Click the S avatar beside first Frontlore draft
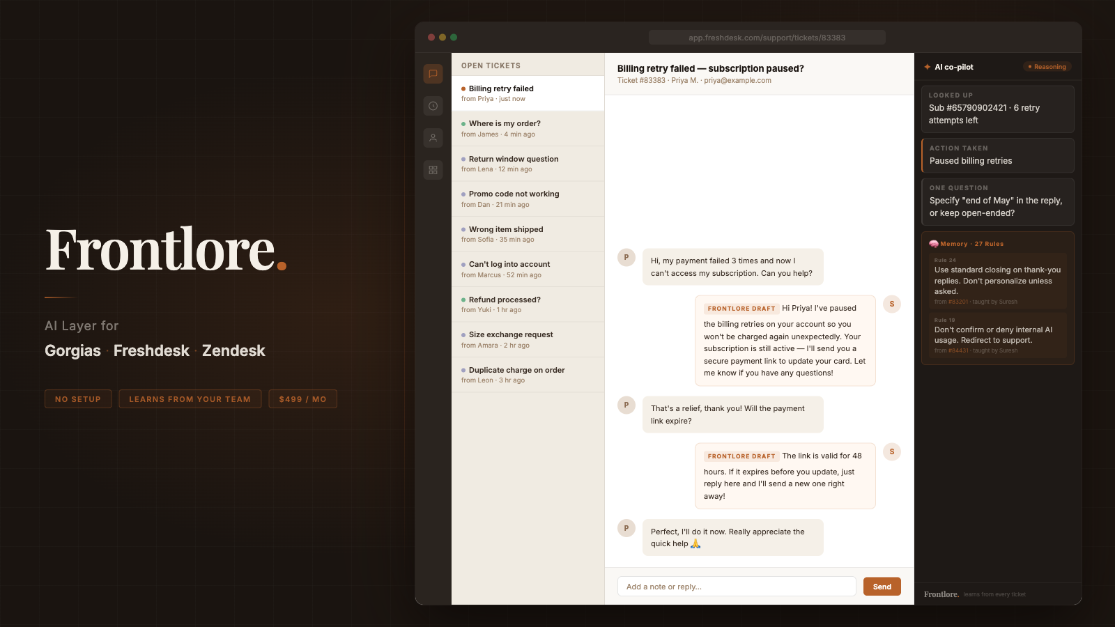The image size is (1115, 627). (x=892, y=304)
